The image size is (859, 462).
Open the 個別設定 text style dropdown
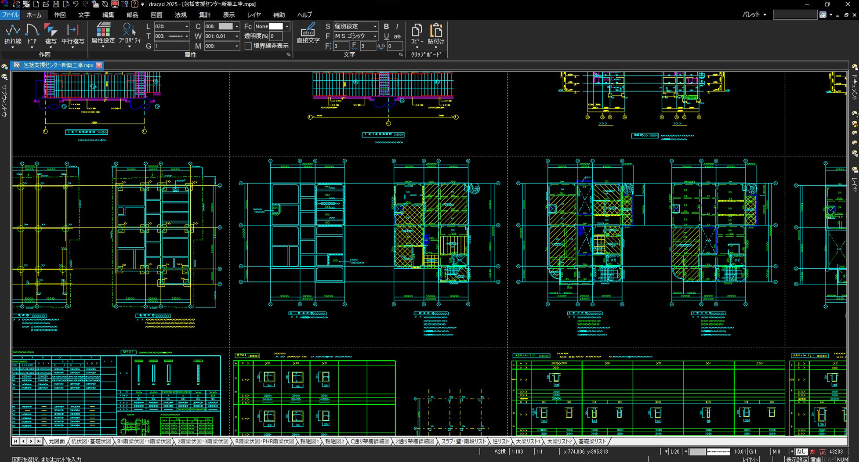[375, 26]
